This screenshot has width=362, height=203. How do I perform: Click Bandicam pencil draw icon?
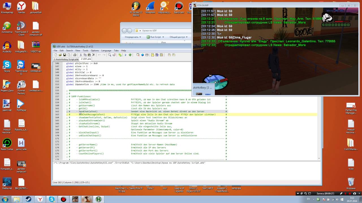pos(341,193)
